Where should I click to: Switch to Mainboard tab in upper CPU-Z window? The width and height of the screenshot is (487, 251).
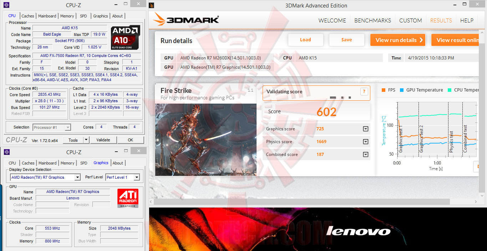point(47,16)
